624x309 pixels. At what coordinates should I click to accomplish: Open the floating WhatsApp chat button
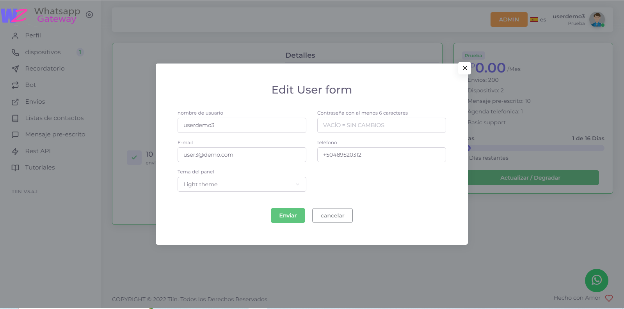click(596, 280)
